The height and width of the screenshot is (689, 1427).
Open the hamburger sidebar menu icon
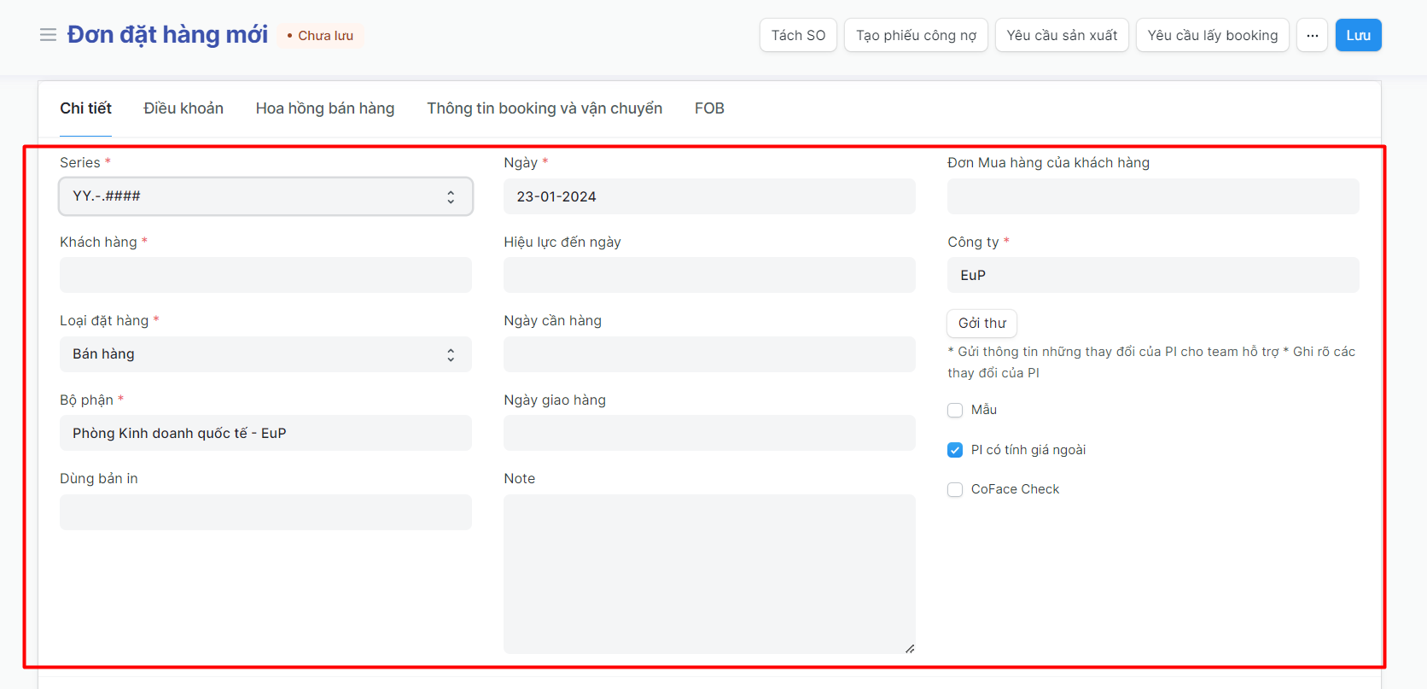coord(48,35)
